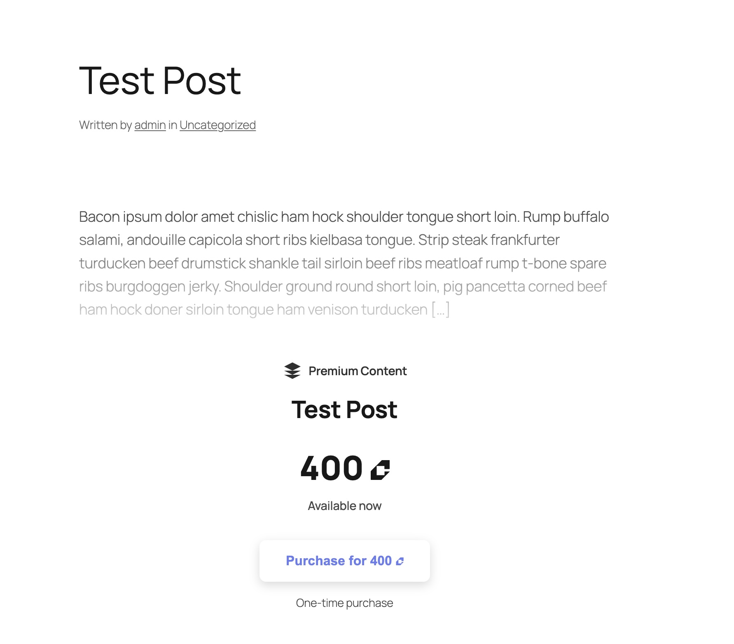Select the stacked-layers badge above Test Post

(292, 371)
